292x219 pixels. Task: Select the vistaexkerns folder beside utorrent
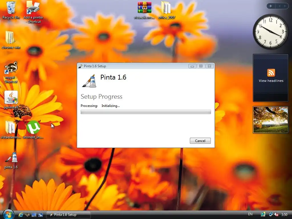tap(11, 130)
